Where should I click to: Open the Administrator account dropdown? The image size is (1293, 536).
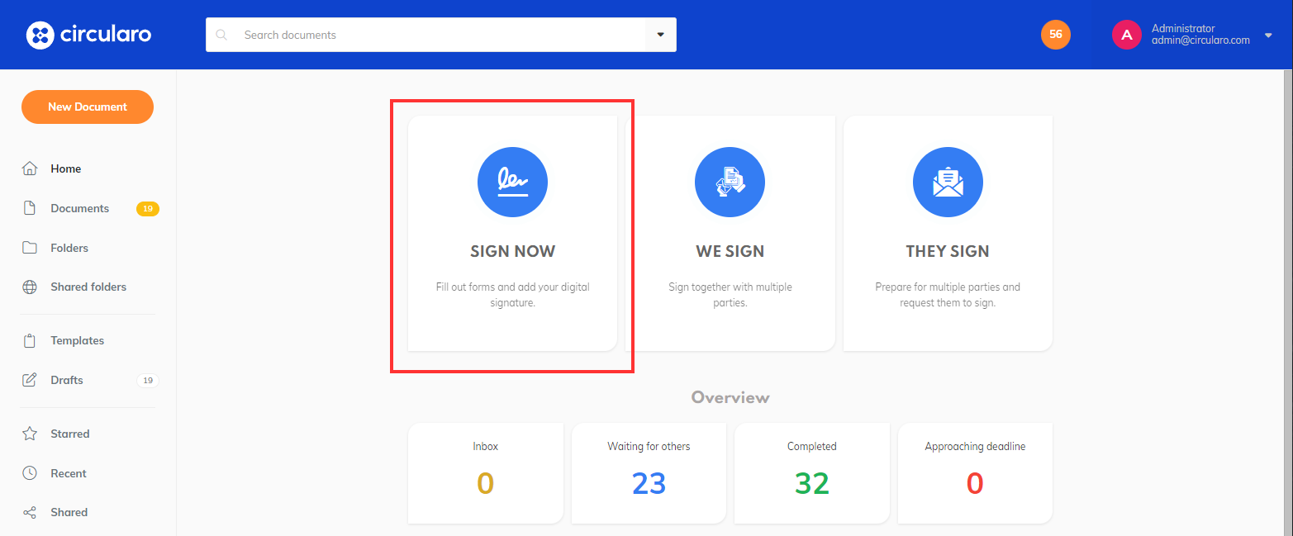point(1268,35)
